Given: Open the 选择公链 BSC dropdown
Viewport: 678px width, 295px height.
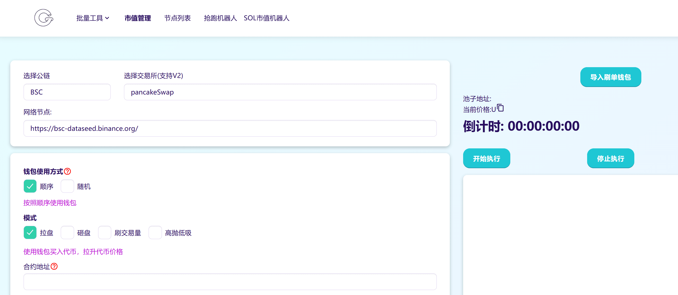Looking at the screenshot, I should tap(67, 92).
